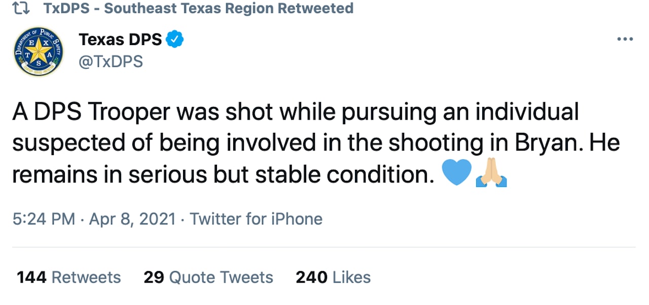Click the first line of tweet text
This screenshot has width=649, height=305.
[295, 112]
